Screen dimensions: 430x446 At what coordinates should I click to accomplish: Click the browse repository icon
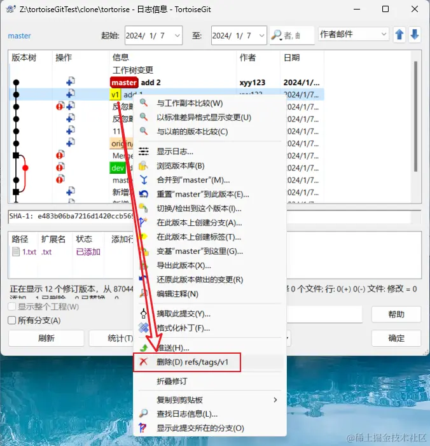[x=144, y=165]
